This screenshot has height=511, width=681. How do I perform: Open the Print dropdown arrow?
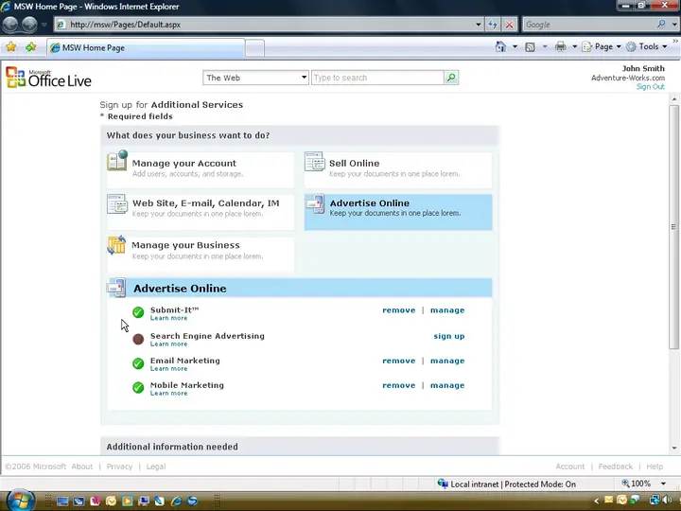tap(574, 46)
